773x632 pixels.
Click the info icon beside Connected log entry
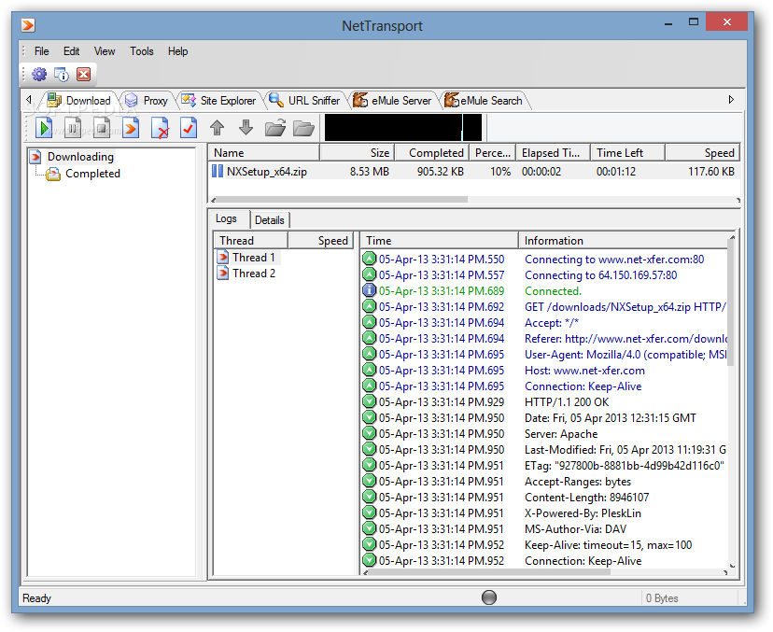coord(370,291)
